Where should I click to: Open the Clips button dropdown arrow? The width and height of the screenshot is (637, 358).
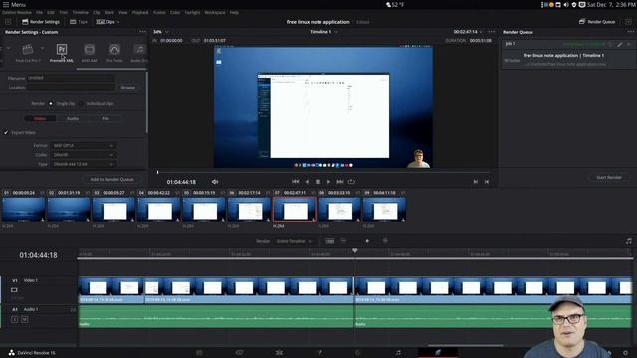(x=118, y=22)
